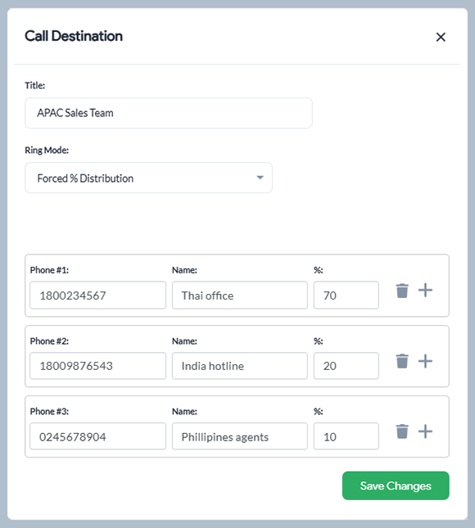Edit the India hotline name field
475x528 pixels.
click(239, 366)
